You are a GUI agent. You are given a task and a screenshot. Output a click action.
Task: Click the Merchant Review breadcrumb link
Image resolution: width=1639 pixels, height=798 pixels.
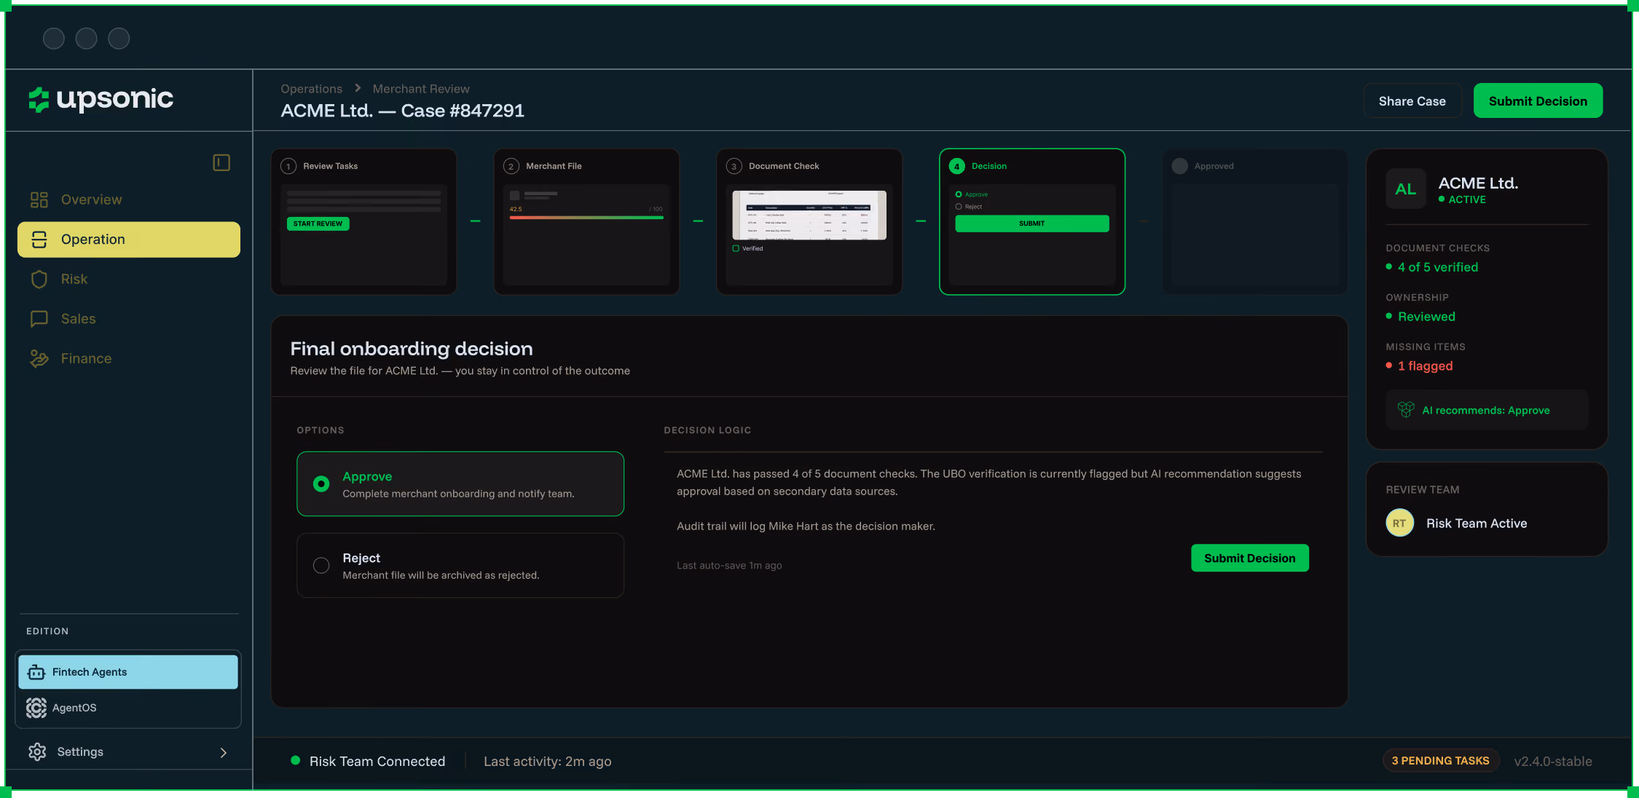click(x=421, y=89)
